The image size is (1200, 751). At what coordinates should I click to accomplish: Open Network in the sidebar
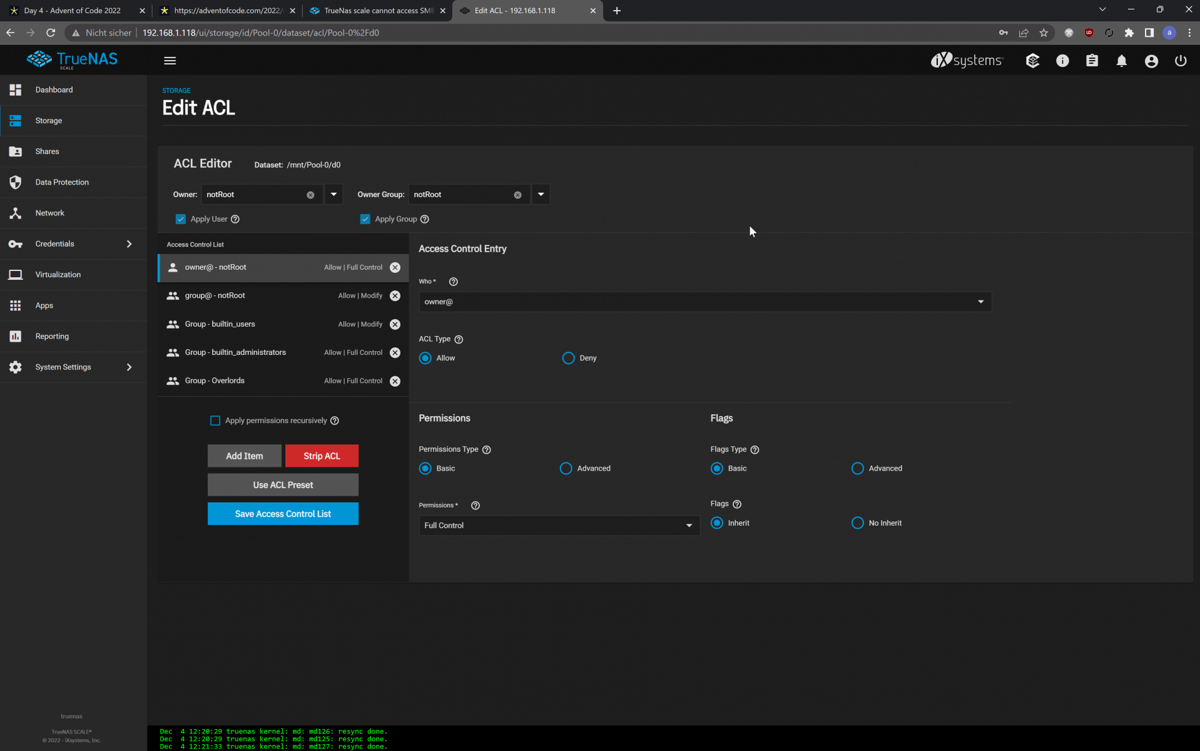[x=73, y=213]
